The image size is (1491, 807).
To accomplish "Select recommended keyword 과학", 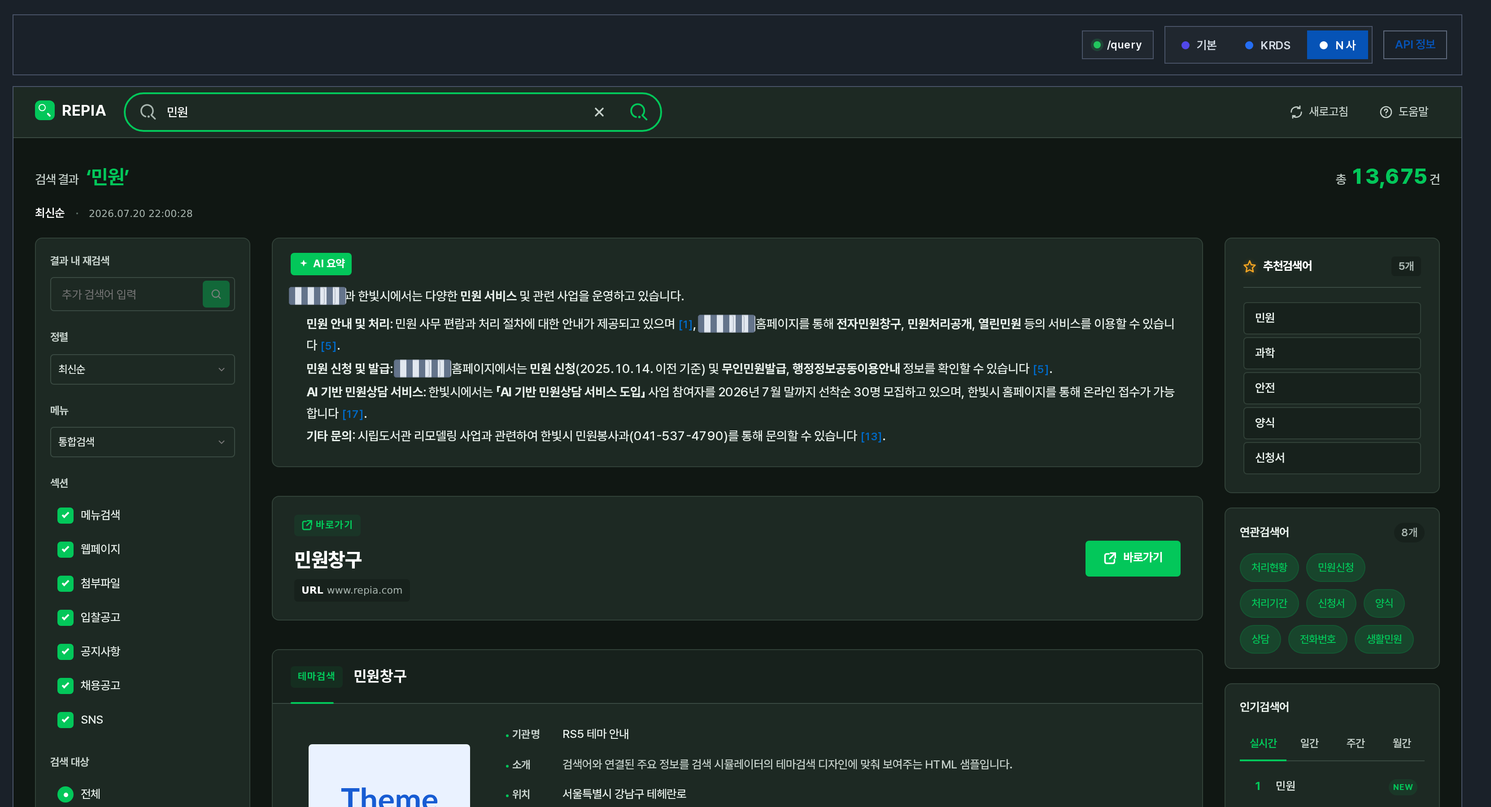I will pyautogui.click(x=1332, y=353).
